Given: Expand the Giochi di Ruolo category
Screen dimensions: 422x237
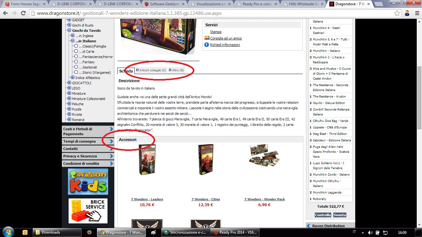Looking at the screenshot, I should tap(69, 25).
